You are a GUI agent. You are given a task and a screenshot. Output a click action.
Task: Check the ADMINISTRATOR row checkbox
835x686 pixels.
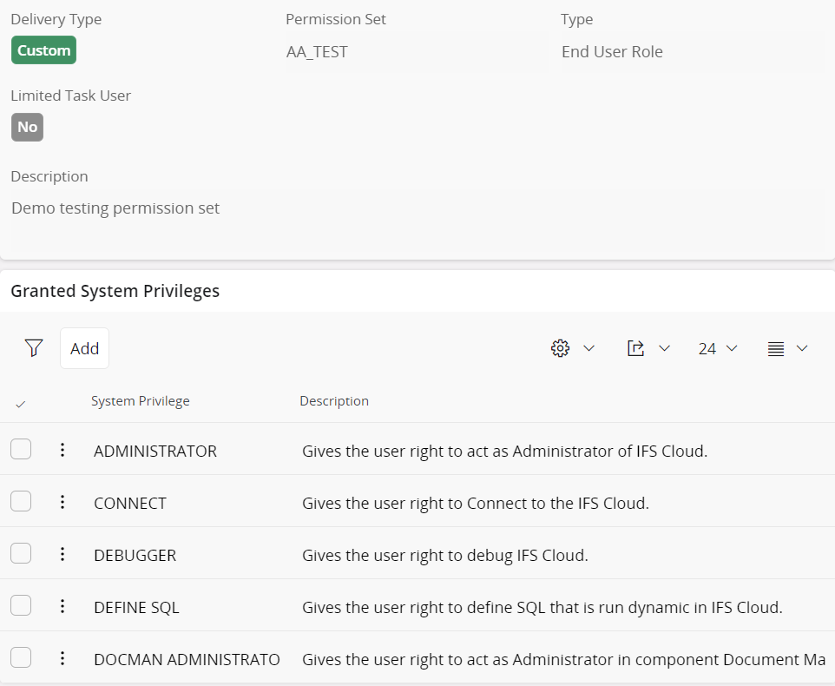point(21,449)
